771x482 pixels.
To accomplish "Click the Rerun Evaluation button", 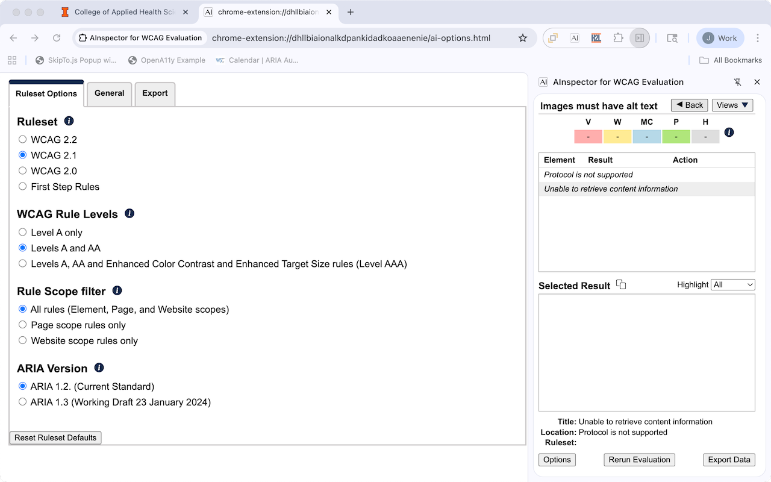I will coord(639,460).
